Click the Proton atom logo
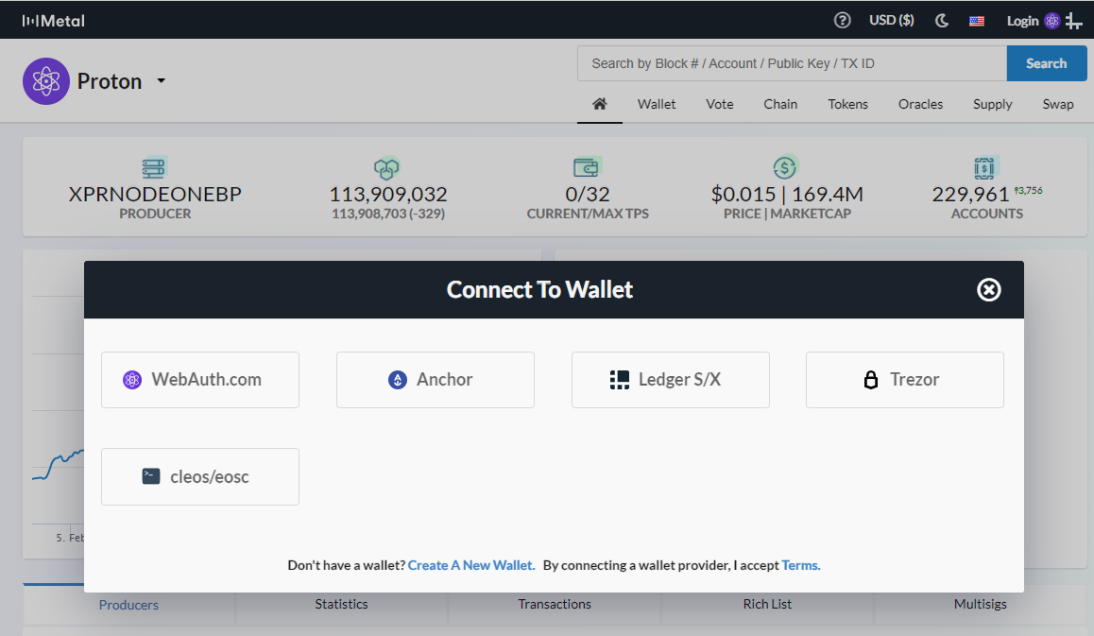Image resolution: width=1094 pixels, height=636 pixels. [45, 80]
